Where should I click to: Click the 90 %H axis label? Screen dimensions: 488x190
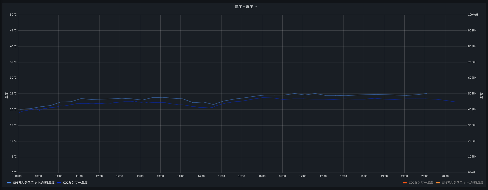click(x=472, y=31)
